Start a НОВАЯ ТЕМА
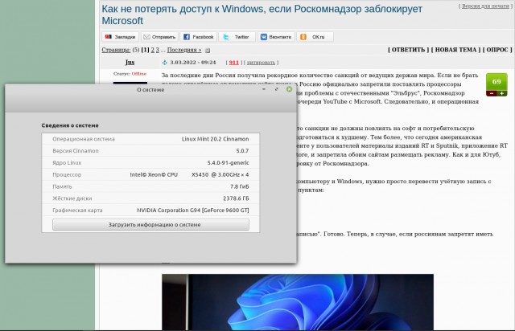 (455, 50)
